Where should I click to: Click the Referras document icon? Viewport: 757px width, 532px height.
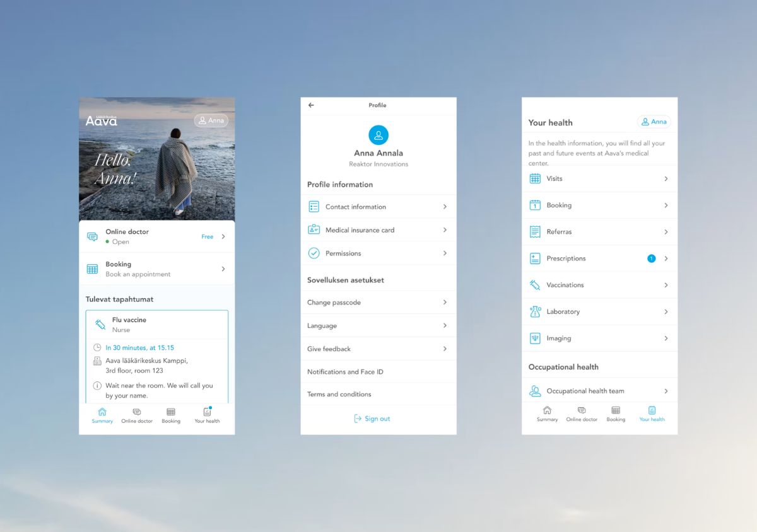click(535, 232)
